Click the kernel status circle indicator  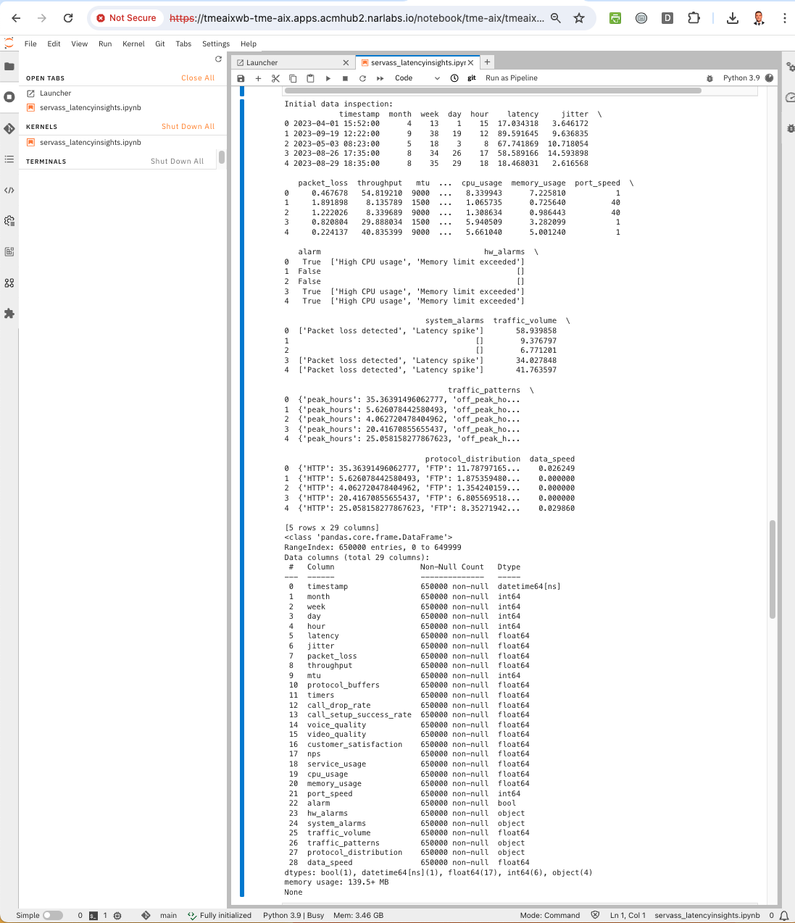click(x=770, y=78)
